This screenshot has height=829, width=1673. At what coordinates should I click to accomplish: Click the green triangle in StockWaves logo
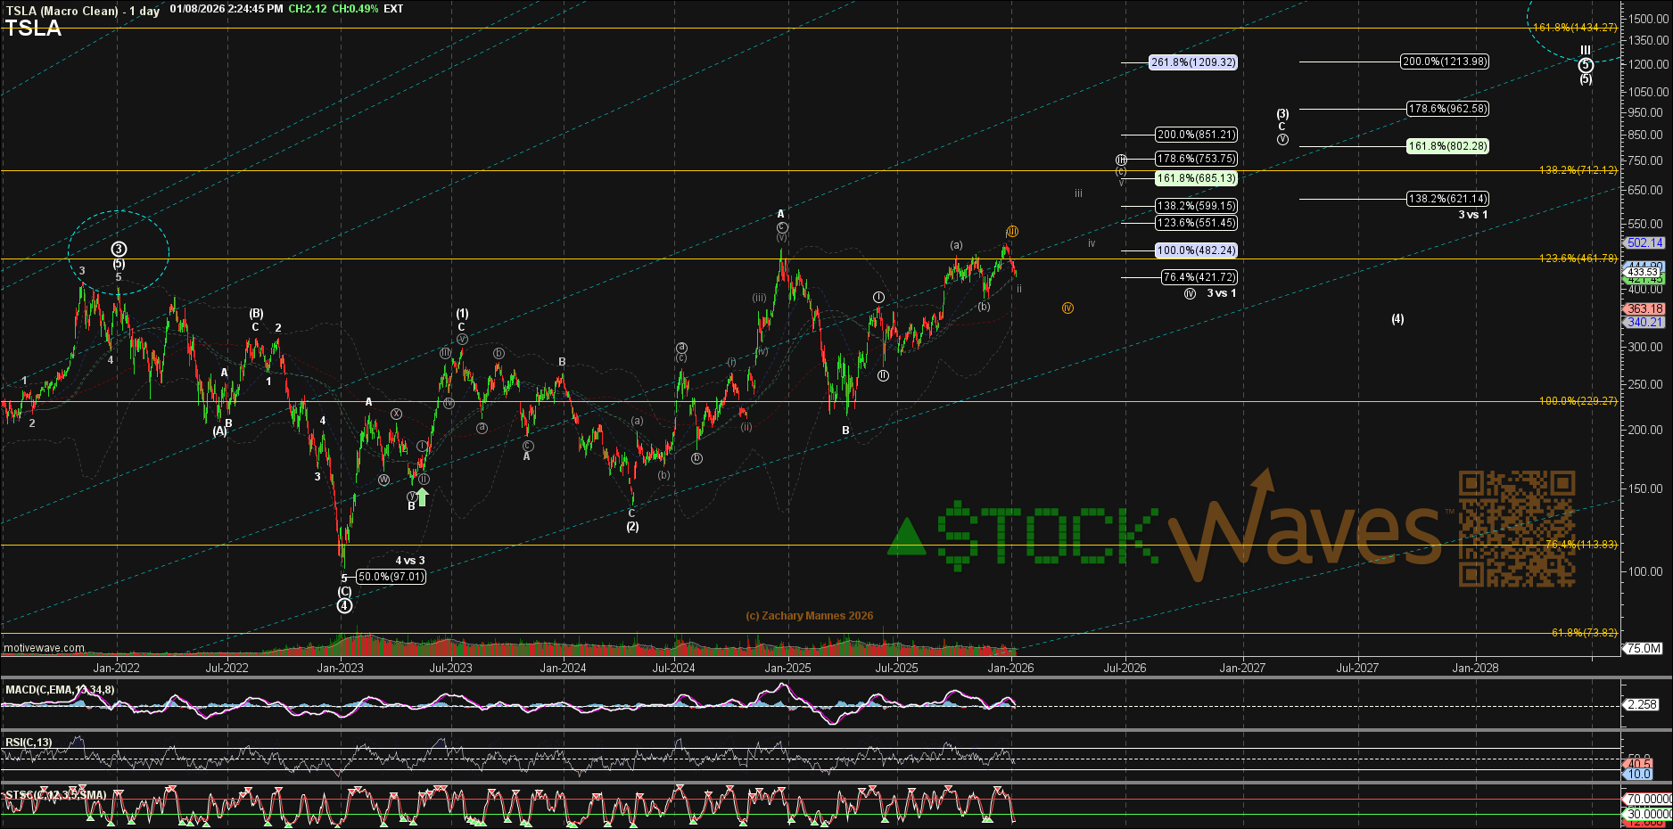click(907, 537)
